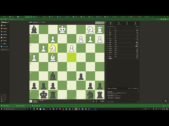Accept the chat request
The height and width of the screenshot is (126, 169).
(110, 98)
